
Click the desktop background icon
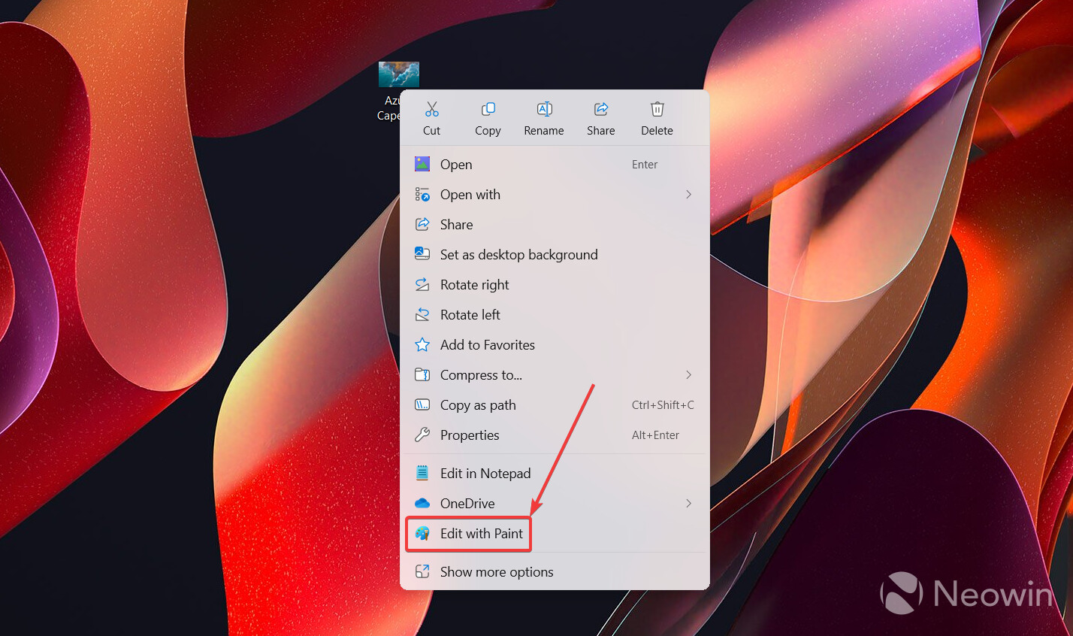[x=422, y=254]
